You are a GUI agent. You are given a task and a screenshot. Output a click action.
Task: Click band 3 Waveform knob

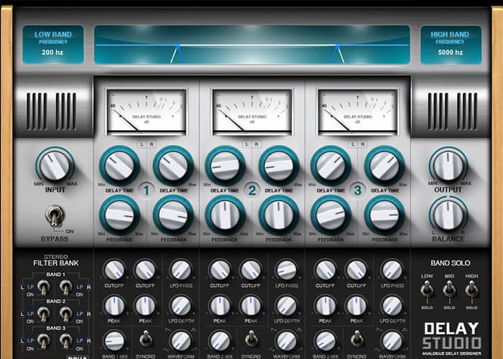pyautogui.click(x=392, y=341)
